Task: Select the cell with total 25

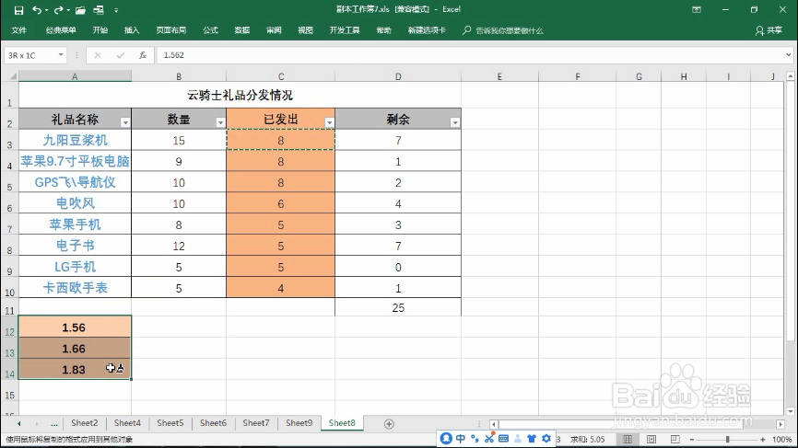Action: pos(398,307)
